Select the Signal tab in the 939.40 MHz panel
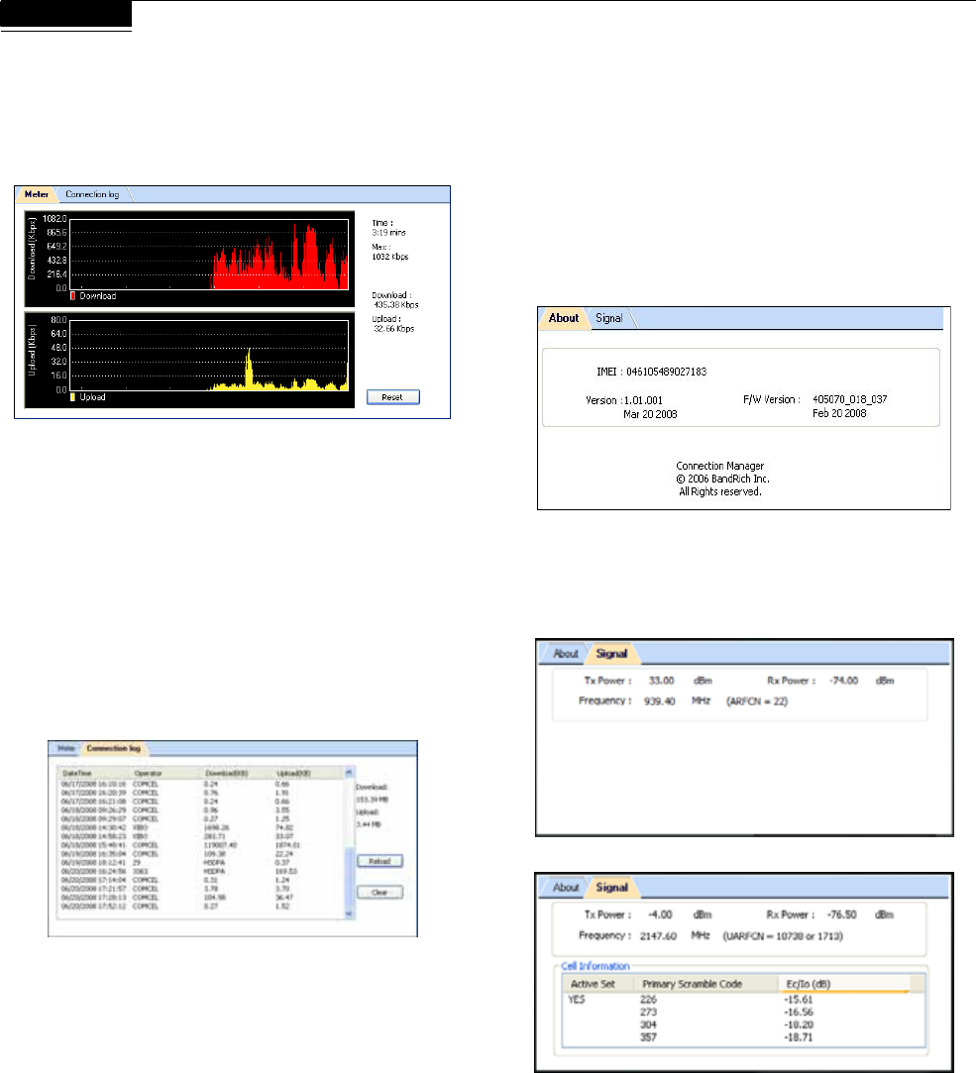Screen dimensions: 976x1073 (612, 654)
